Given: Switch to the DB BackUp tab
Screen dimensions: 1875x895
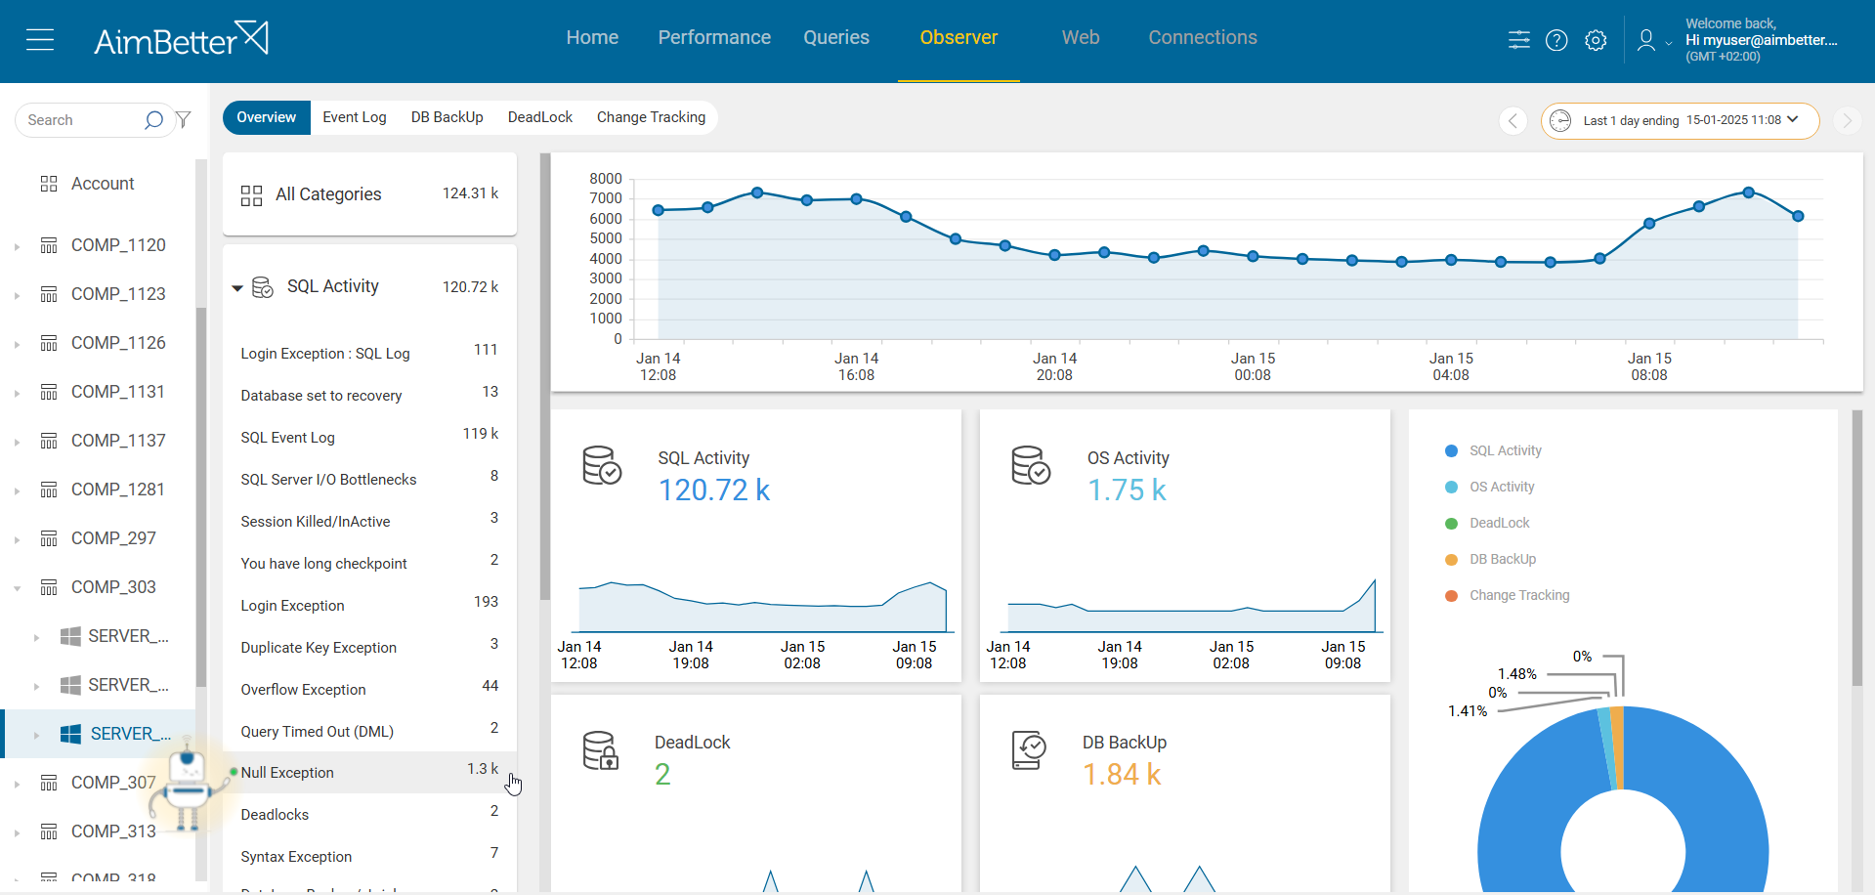Looking at the screenshot, I should (447, 117).
